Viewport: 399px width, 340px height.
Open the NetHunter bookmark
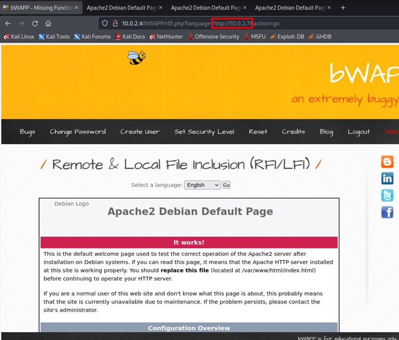[166, 37]
